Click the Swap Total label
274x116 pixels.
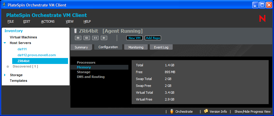point(144,79)
